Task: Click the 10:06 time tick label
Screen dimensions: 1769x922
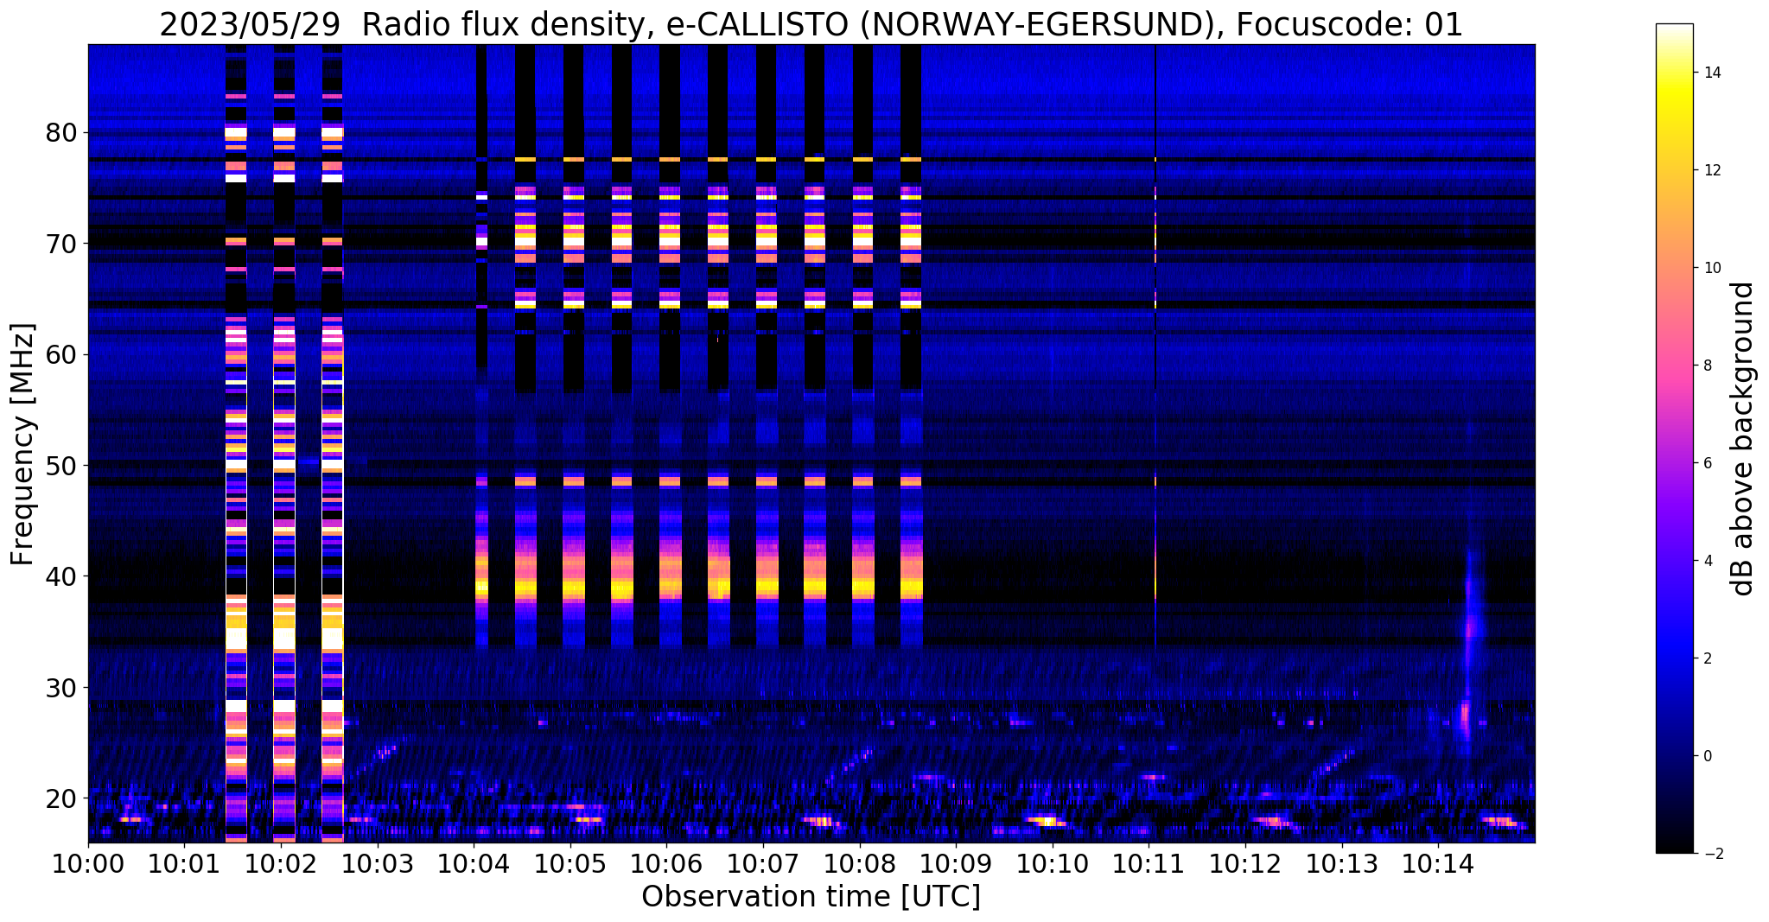Action: click(666, 863)
